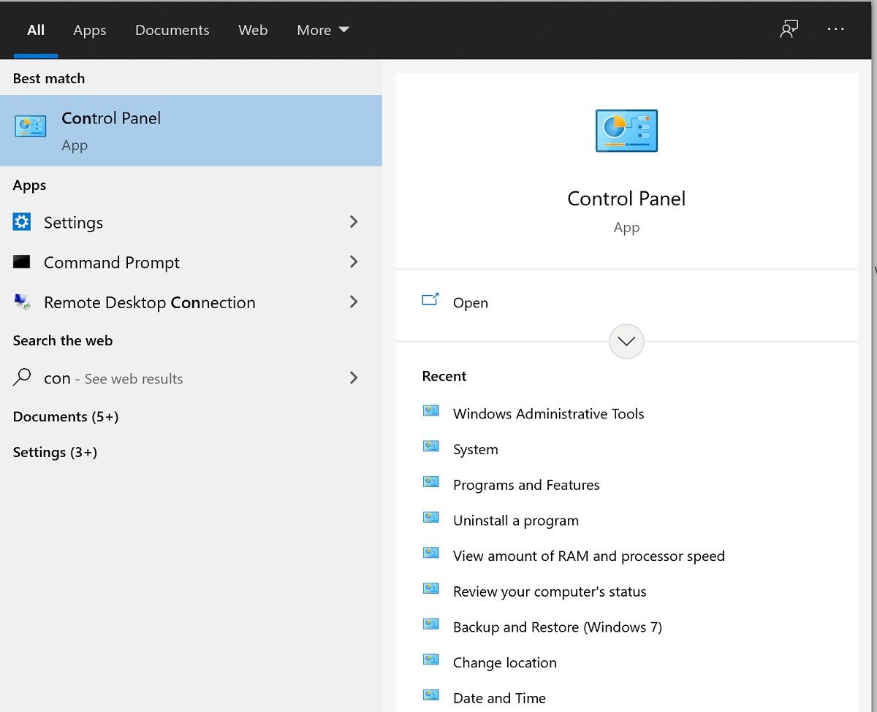Open the three-dot options menu
This screenshot has width=877, height=712.
pyautogui.click(x=835, y=29)
